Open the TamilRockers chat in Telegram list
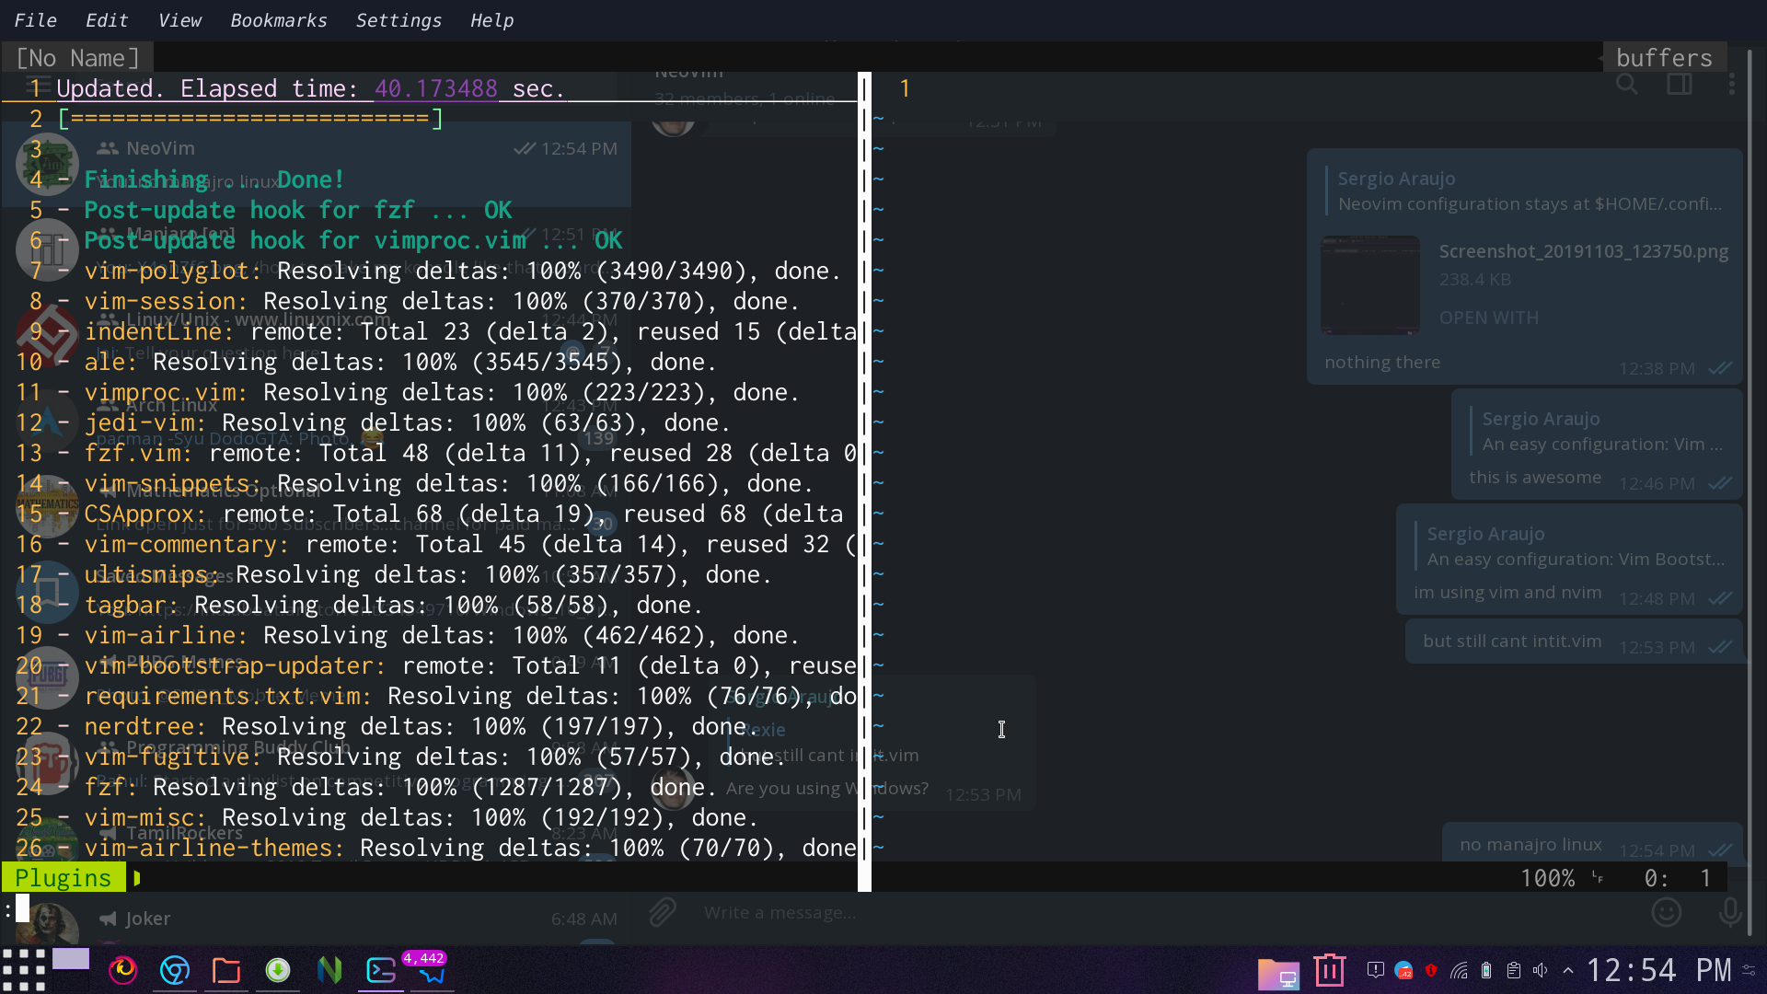 316,842
